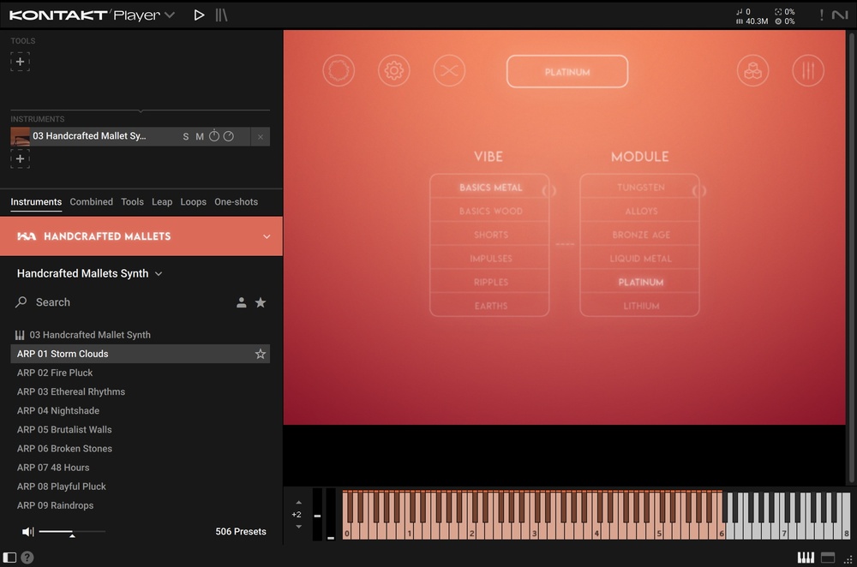Increase keyboard octave with up arrow
Image resolution: width=857 pixels, height=567 pixels.
click(298, 503)
